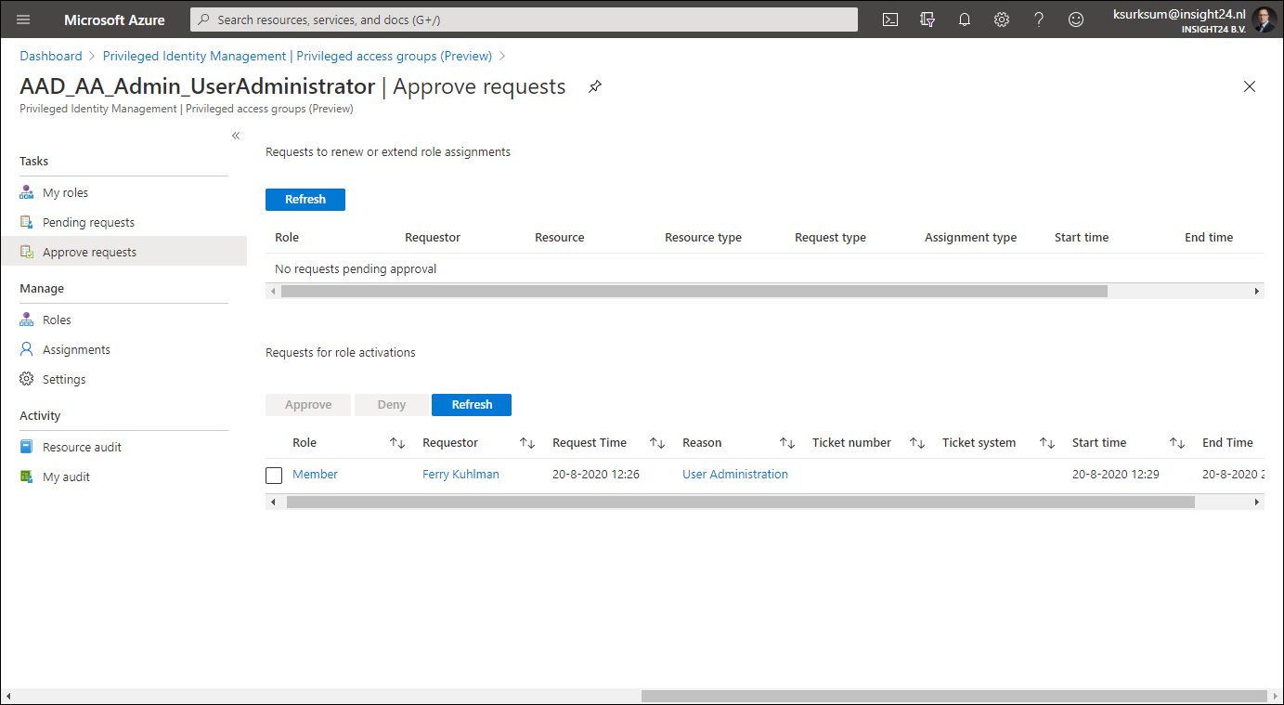Click the Assignment type column header
The height and width of the screenshot is (705, 1284).
(x=970, y=237)
